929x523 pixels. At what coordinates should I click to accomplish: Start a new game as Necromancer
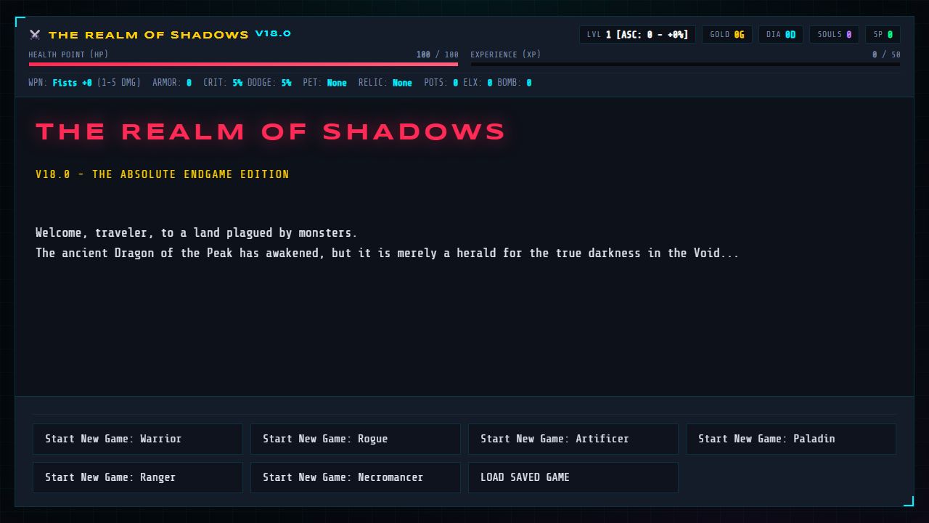coord(356,477)
